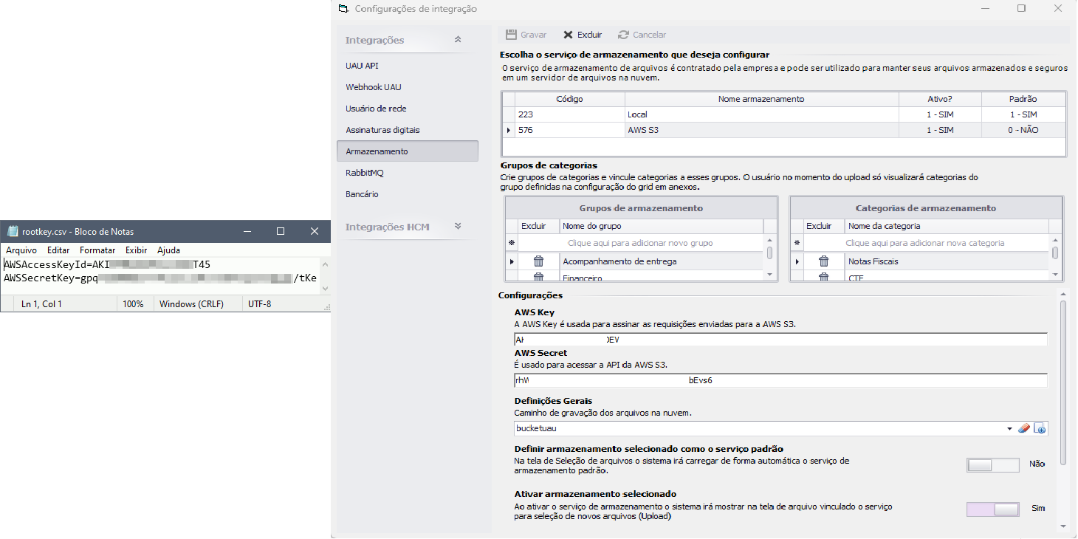This screenshot has width=1078, height=539.
Task: Expand the Integrações HCM section
Action: tap(458, 227)
